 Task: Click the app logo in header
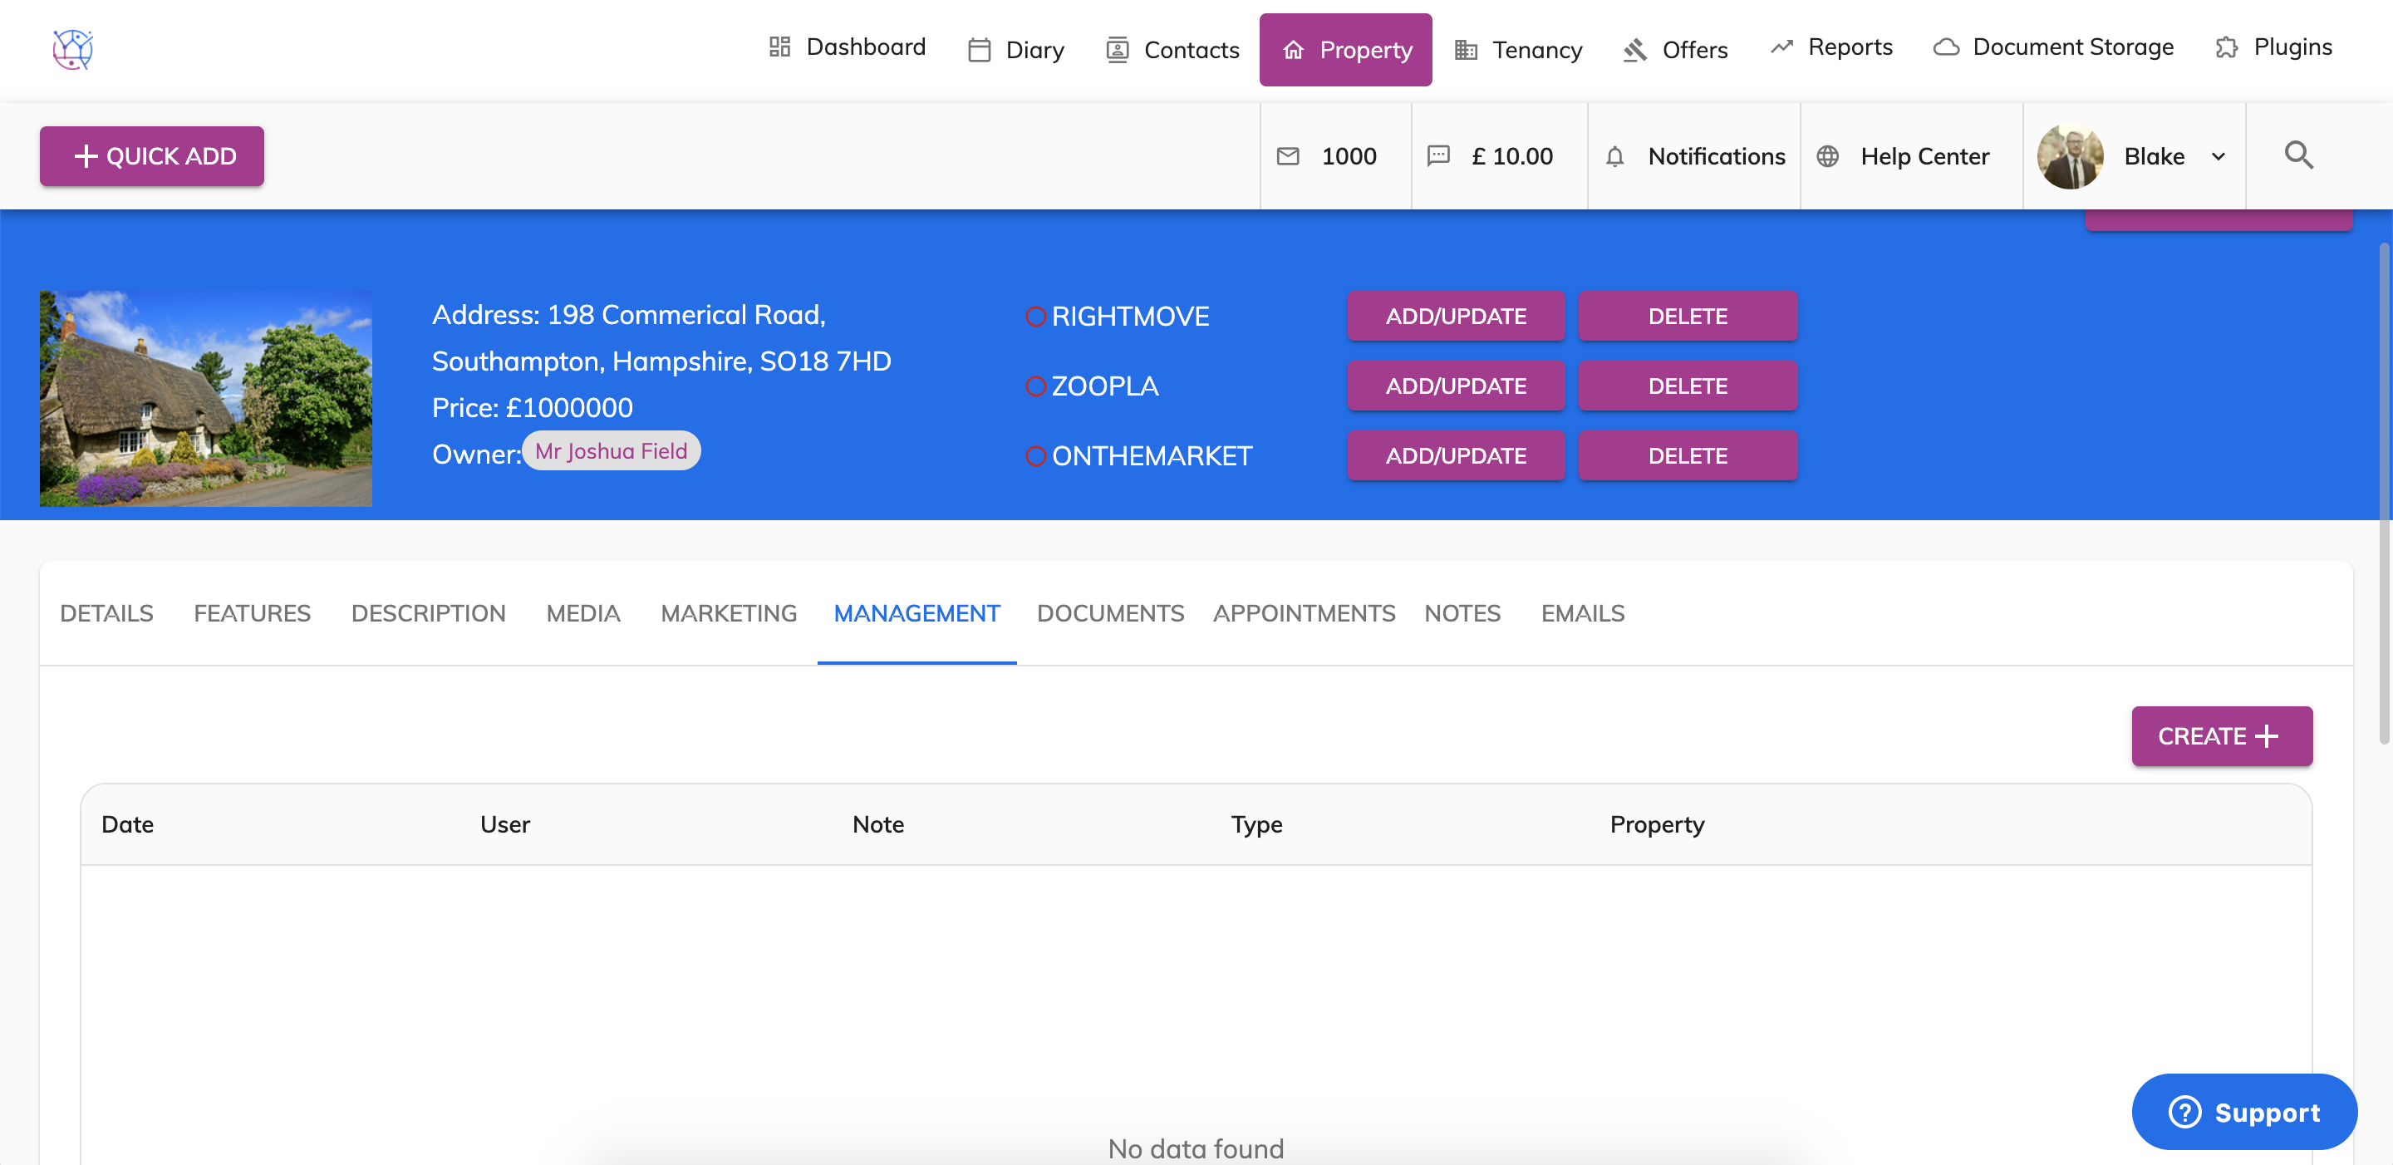(x=72, y=49)
